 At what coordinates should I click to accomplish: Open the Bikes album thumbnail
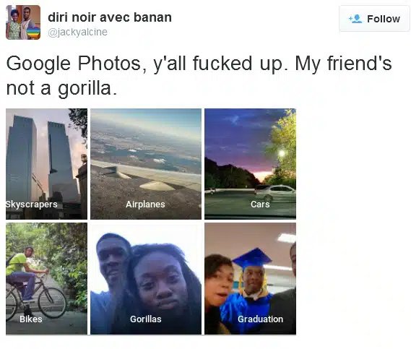[46, 279]
